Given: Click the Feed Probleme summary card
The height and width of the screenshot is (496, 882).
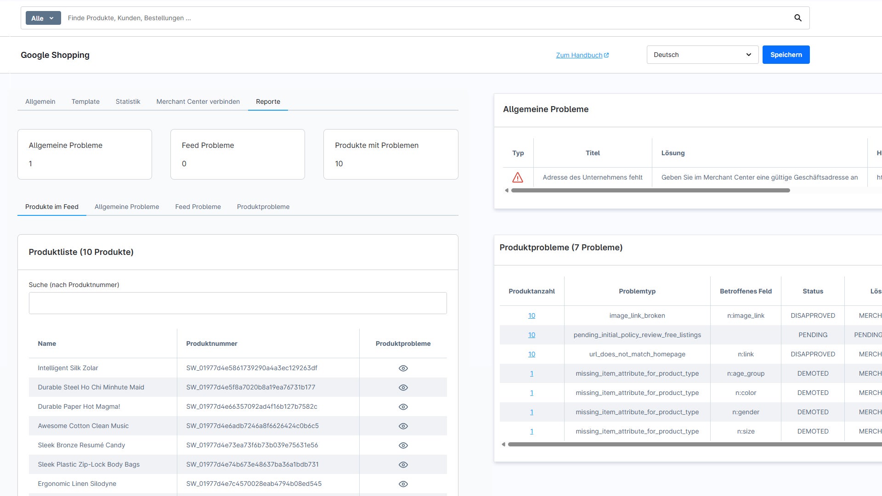Looking at the screenshot, I should (237, 154).
